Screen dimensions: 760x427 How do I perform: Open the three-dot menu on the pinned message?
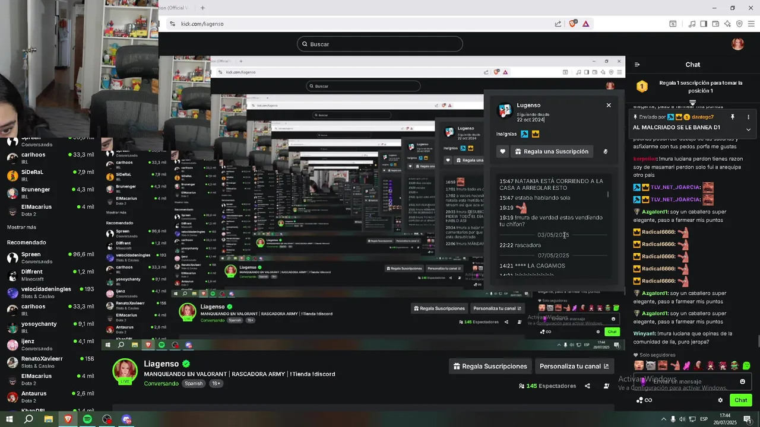[x=748, y=117]
